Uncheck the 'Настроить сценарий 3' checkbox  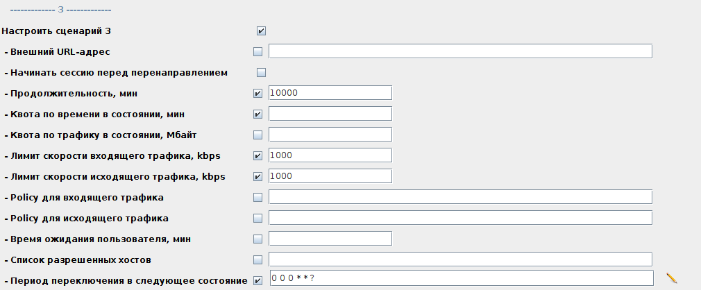pos(262,31)
